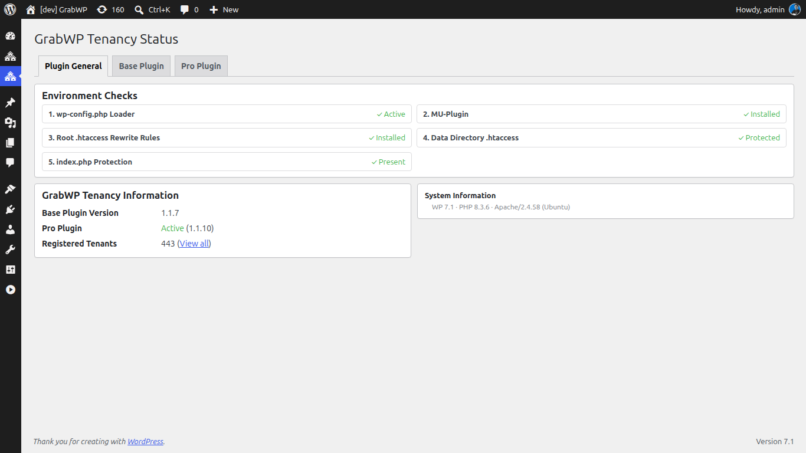Click the Installed status of MU-Plugin

pos(762,114)
